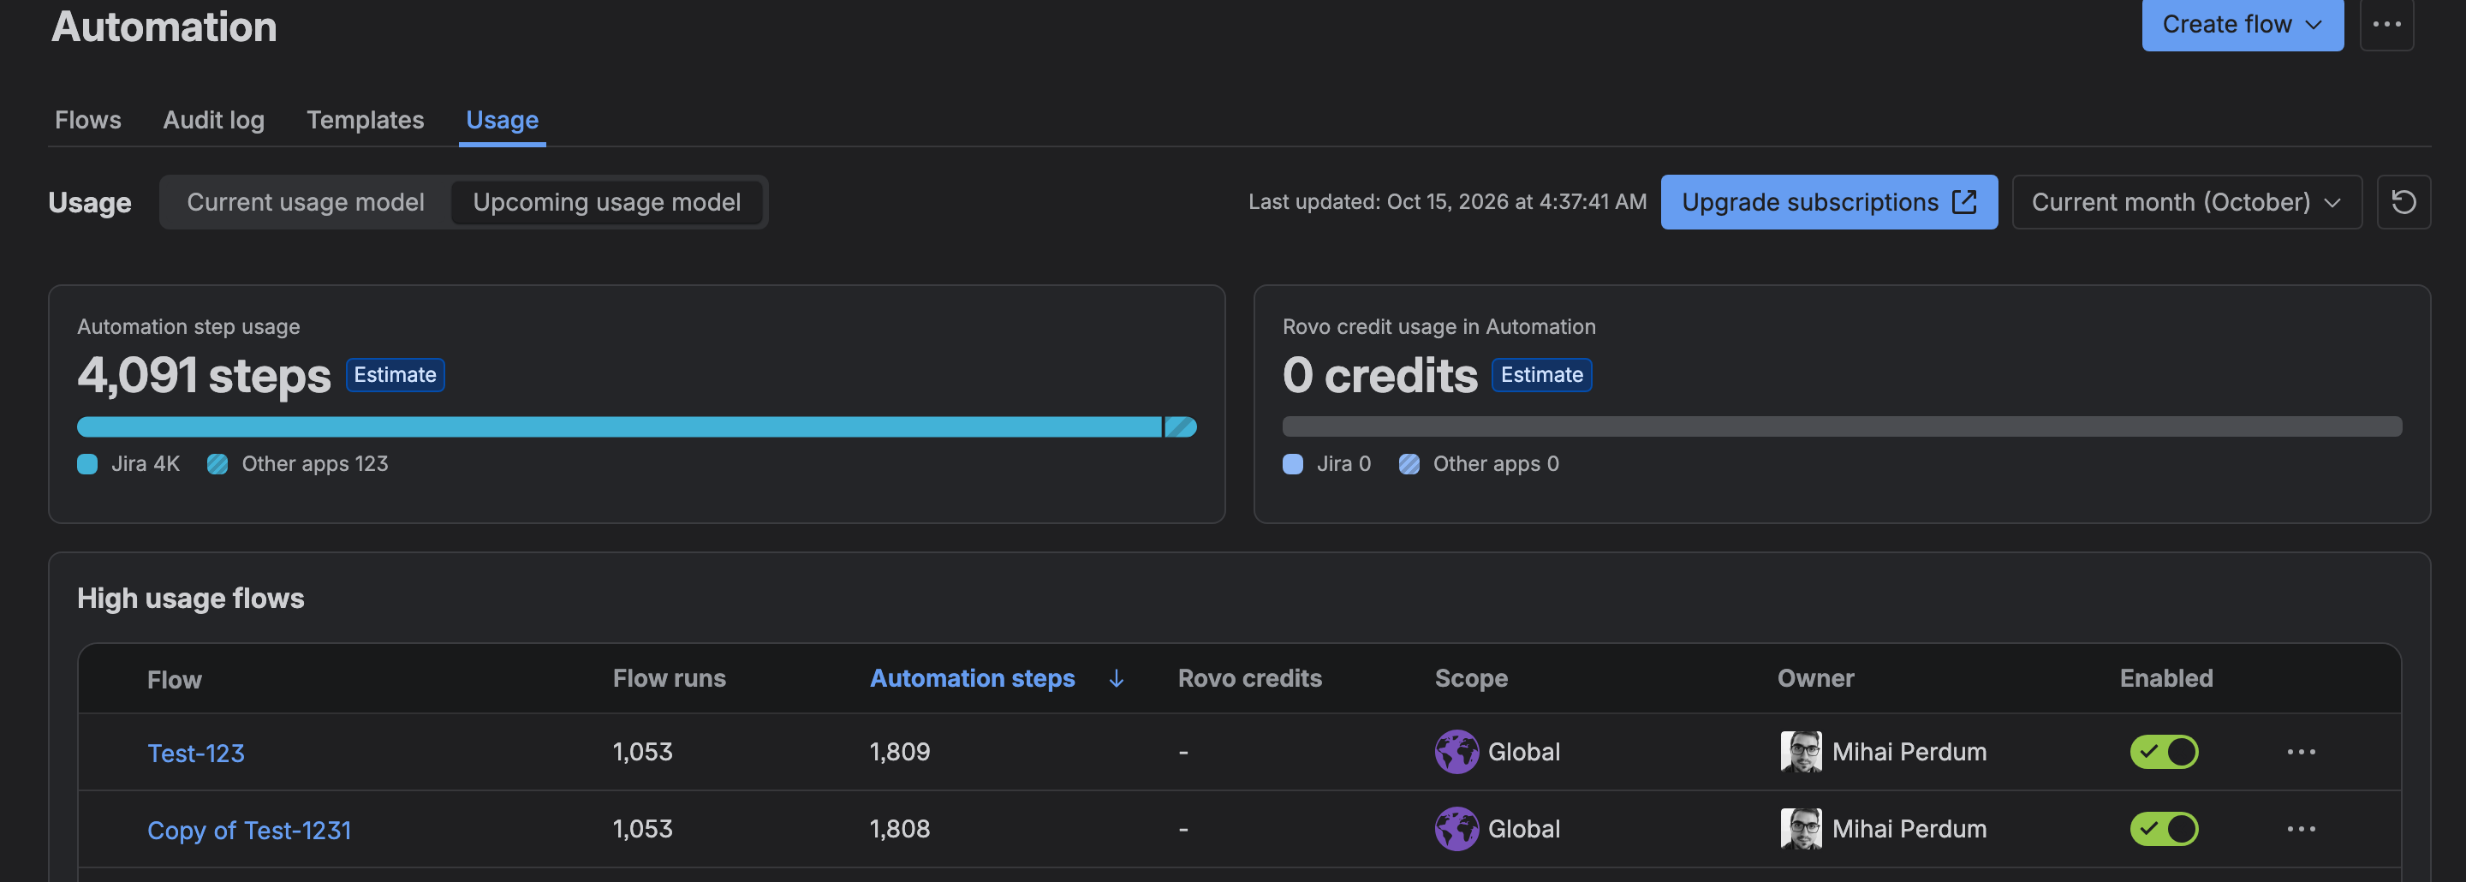The width and height of the screenshot is (2466, 882).
Task: Click the Rovo credits column header
Action: [x=1249, y=679]
